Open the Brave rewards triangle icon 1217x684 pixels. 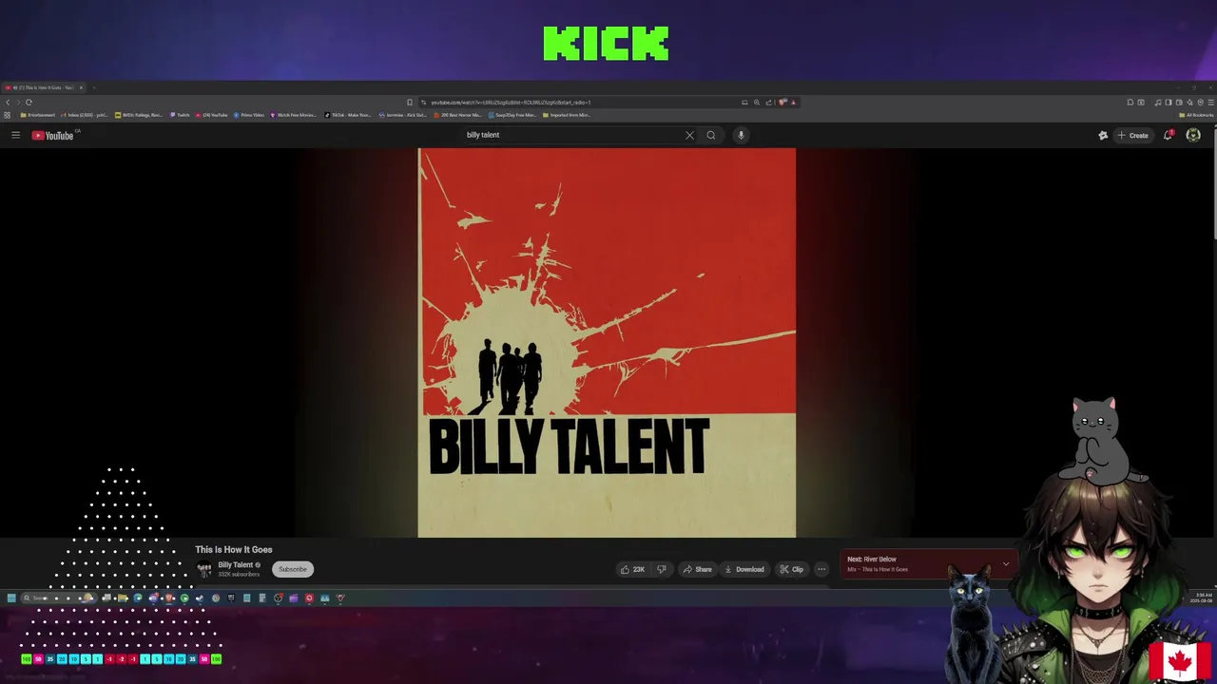[x=793, y=102]
